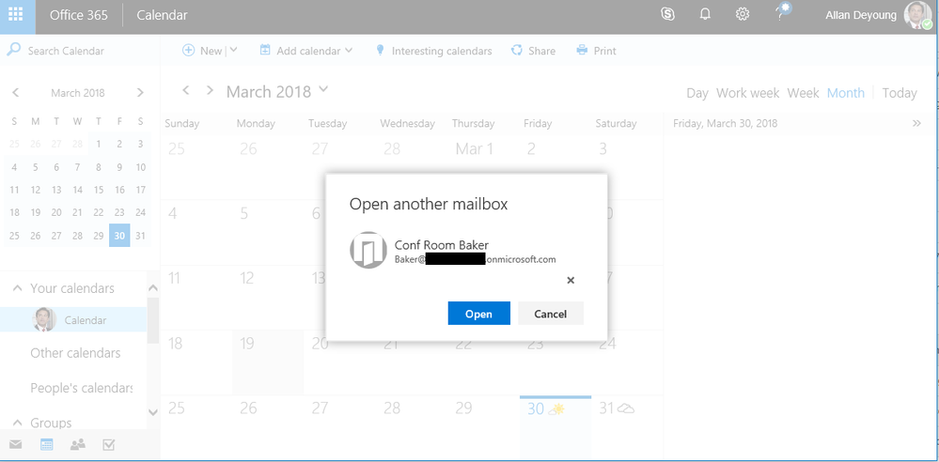Click Interesting calendars text
Image resolution: width=939 pixels, height=462 pixels.
442,51
